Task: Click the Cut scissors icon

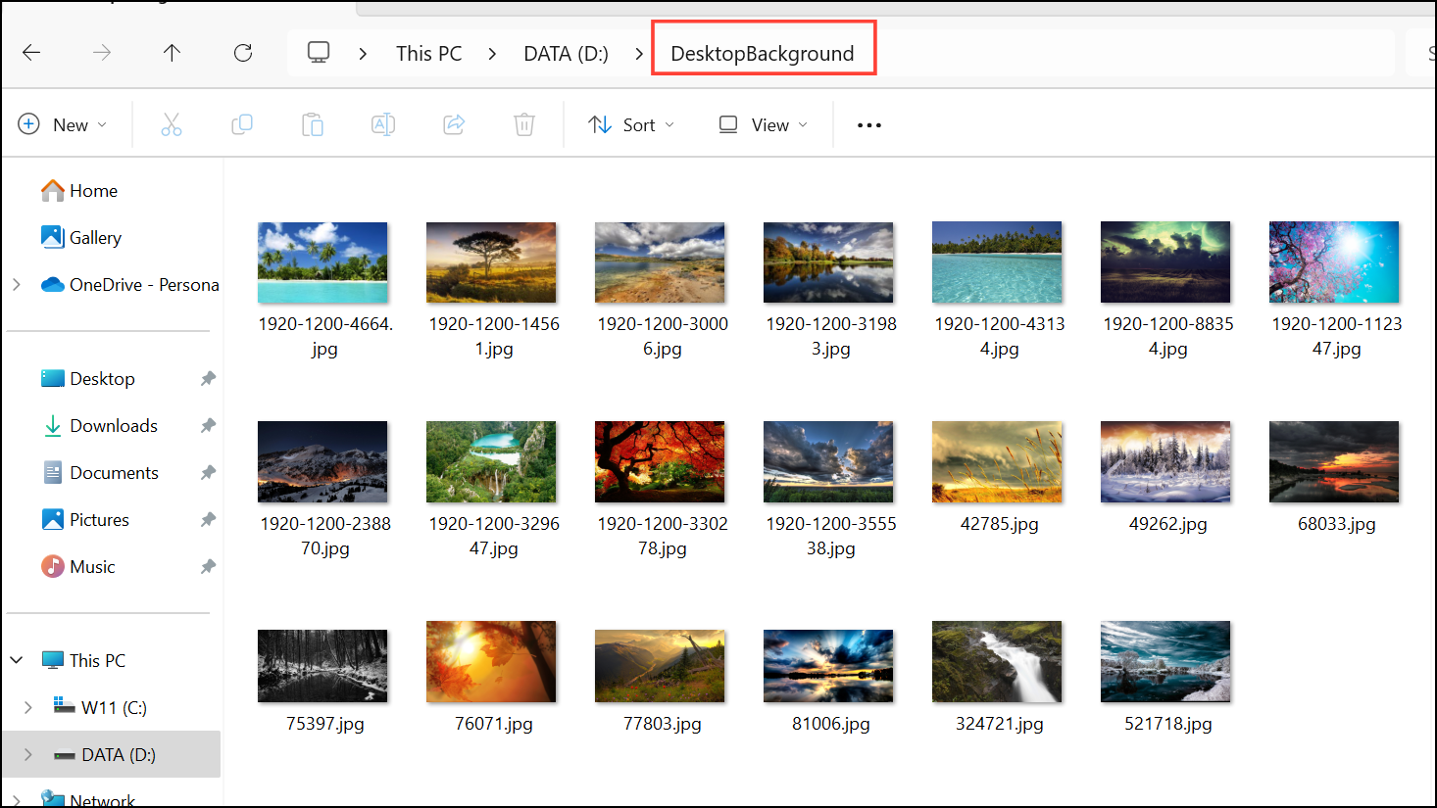Action: 172,124
